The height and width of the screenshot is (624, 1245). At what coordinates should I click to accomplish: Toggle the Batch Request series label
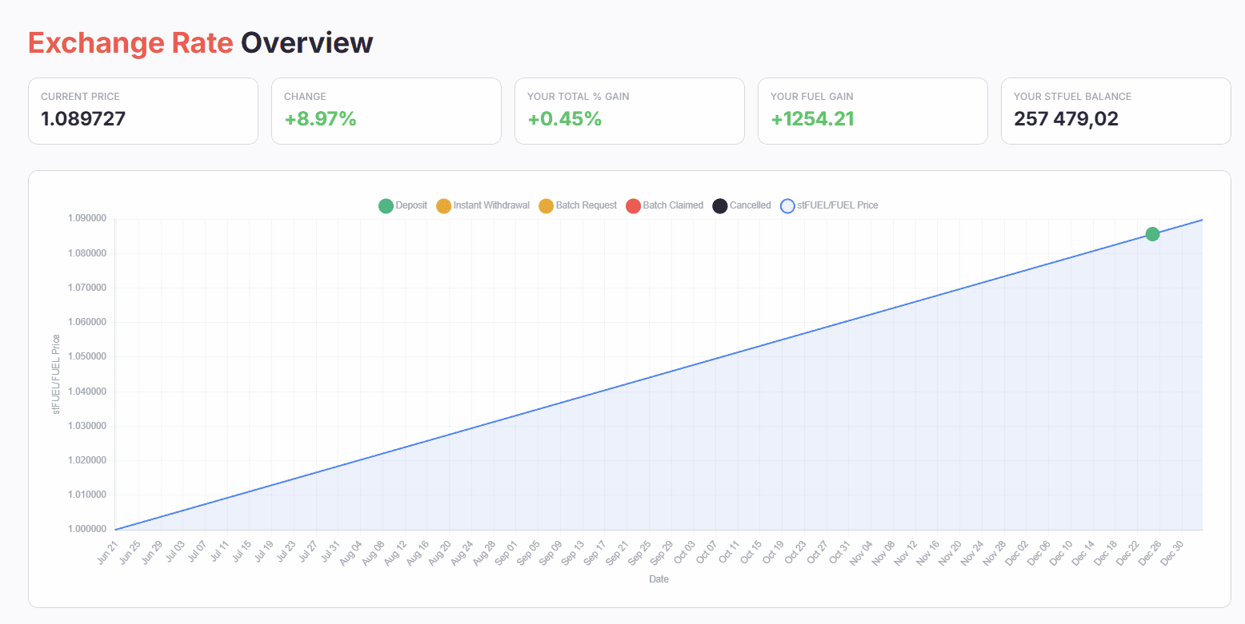(586, 205)
